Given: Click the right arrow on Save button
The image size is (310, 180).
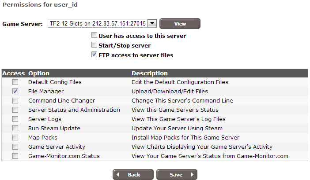Looking at the screenshot, I should coord(192,175).
